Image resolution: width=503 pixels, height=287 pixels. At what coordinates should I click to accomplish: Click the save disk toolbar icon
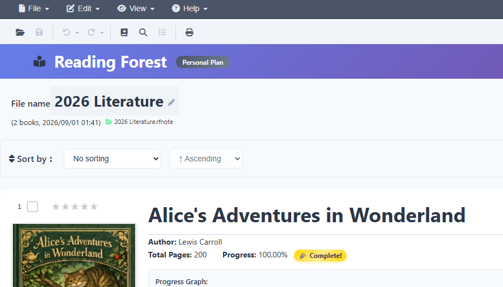tap(39, 32)
